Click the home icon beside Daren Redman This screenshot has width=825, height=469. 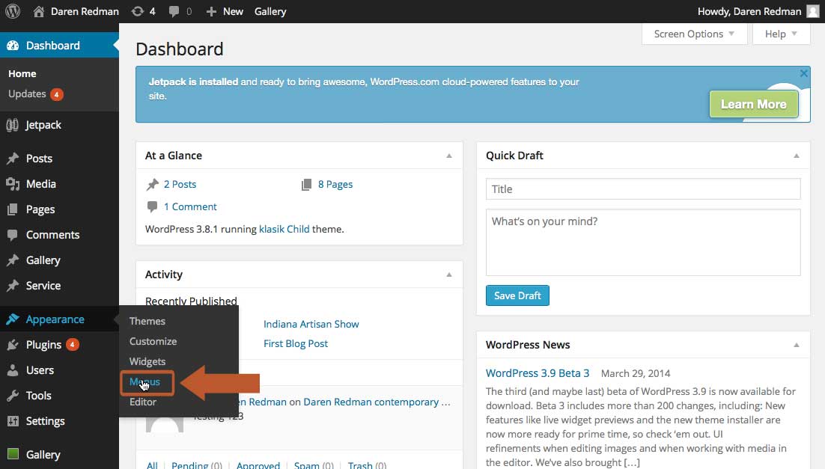pyautogui.click(x=38, y=11)
